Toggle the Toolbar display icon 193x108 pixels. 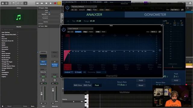click(x=14, y=3)
